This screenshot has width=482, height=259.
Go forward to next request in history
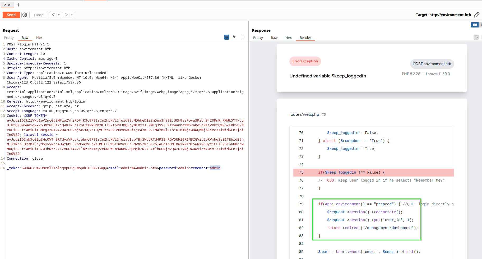coord(66,15)
